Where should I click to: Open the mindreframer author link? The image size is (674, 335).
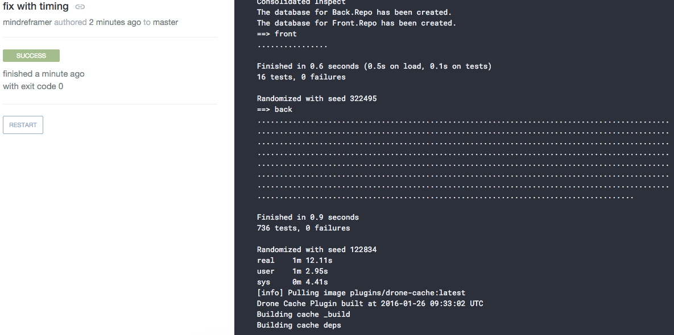tap(27, 22)
